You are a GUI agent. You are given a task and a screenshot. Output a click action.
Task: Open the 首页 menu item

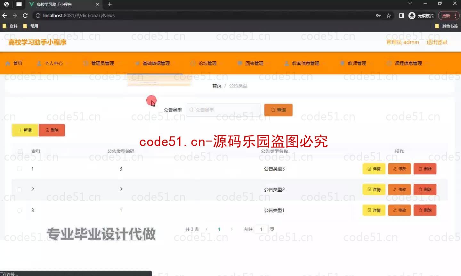(x=14, y=63)
